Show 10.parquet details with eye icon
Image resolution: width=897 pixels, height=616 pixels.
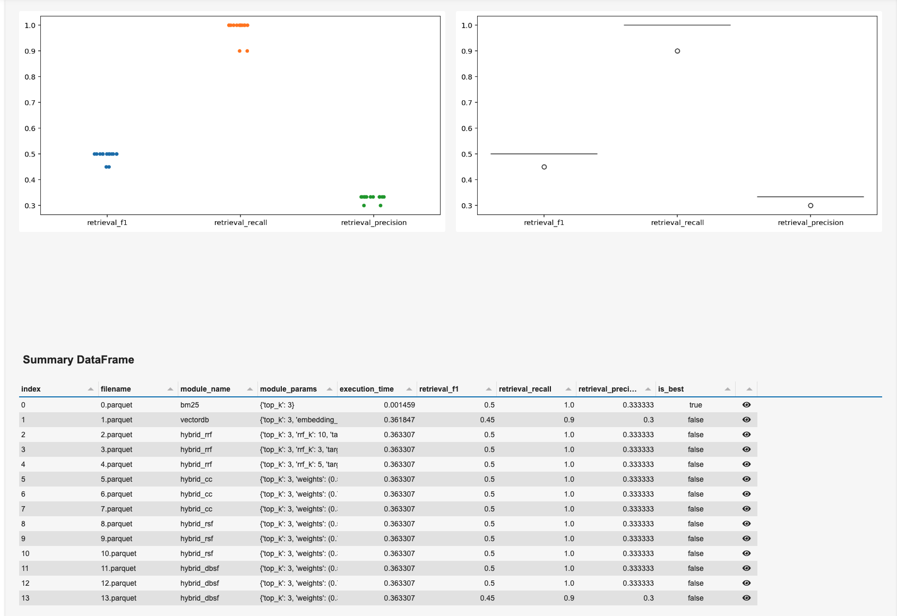[x=746, y=553]
